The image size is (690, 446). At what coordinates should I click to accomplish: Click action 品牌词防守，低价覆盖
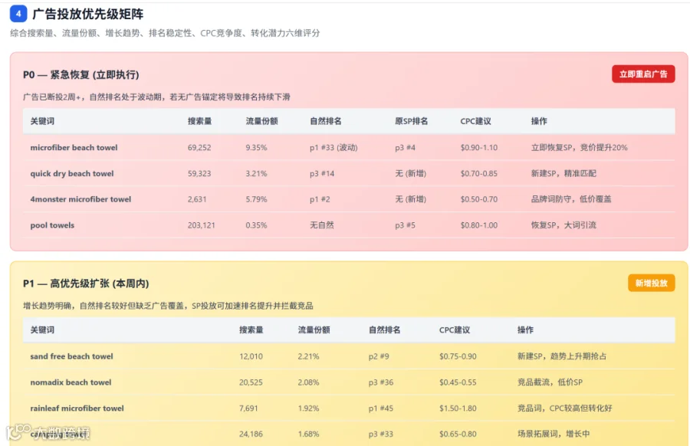pyautogui.click(x=571, y=199)
